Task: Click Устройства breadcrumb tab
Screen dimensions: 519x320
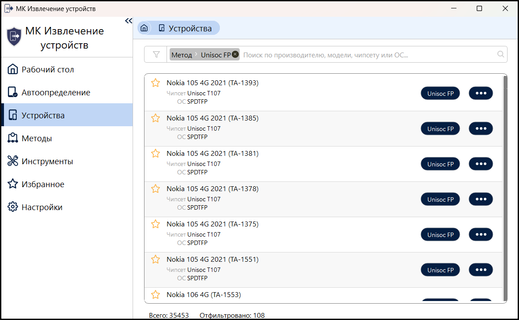Action: 185,28
